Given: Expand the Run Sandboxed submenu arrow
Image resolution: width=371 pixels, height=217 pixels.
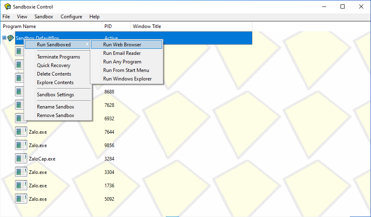Looking at the screenshot, I should pyautogui.click(x=87, y=45).
